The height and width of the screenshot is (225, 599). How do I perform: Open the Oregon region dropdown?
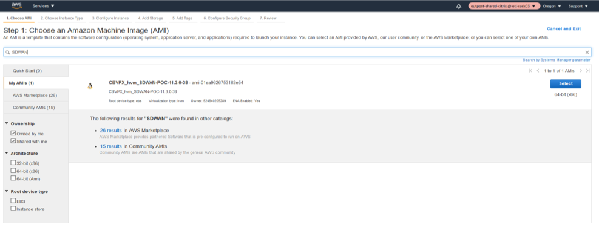pyautogui.click(x=552, y=6)
